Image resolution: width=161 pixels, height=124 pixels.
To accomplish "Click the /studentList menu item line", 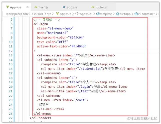I will tap(93, 69).
